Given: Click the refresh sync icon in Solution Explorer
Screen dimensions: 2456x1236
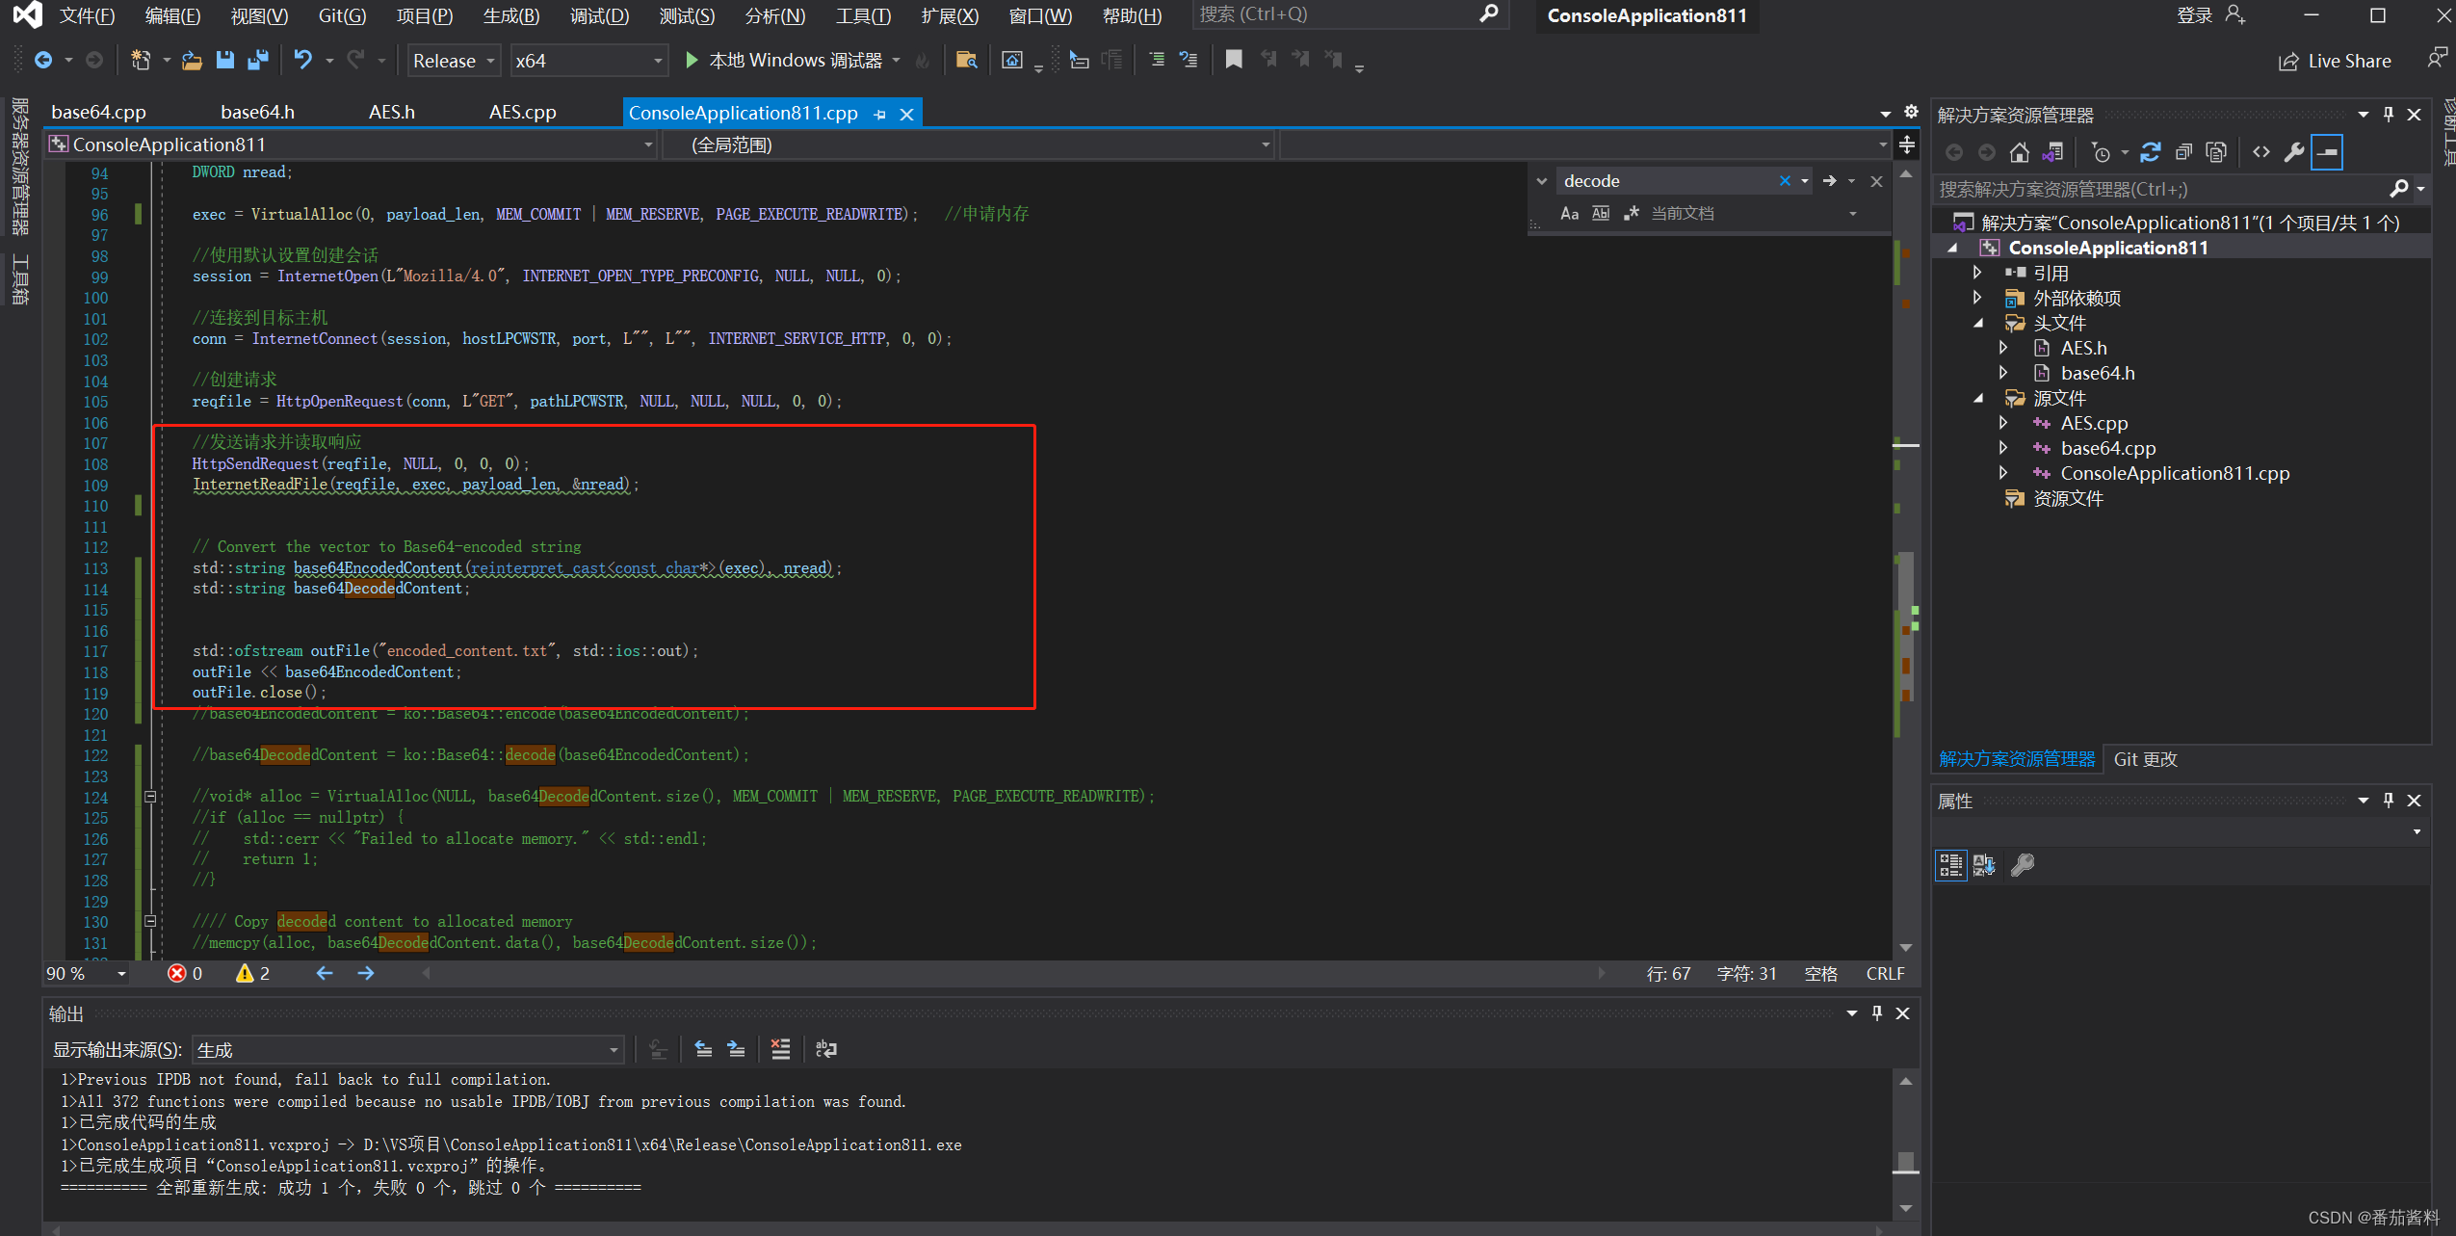Looking at the screenshot, I should coord(2150,152).
